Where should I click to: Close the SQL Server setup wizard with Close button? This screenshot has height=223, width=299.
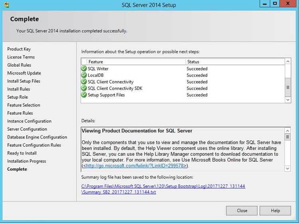[x=242, y=210]
